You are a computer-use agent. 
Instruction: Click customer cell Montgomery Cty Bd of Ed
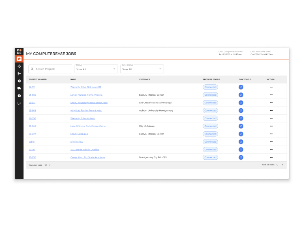(x=153, y=157)
